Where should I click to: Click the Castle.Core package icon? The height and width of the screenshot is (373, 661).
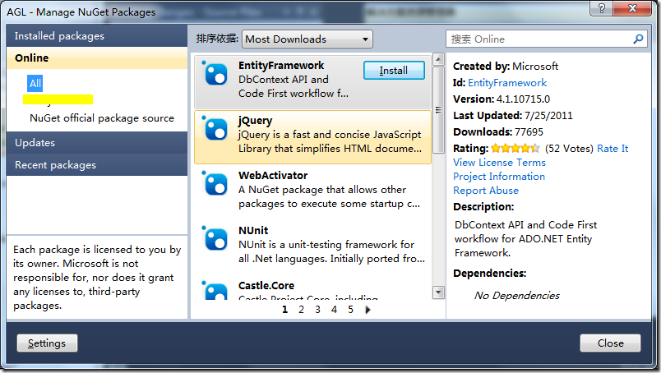(x=215, y=290)
